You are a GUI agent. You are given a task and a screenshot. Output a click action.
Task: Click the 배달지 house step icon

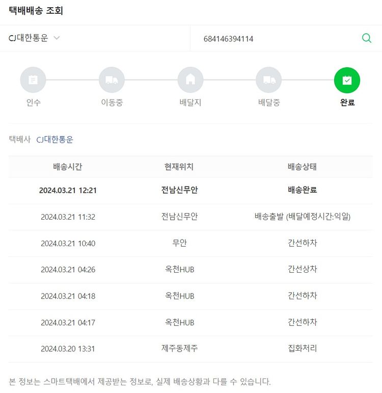point(190,80)
